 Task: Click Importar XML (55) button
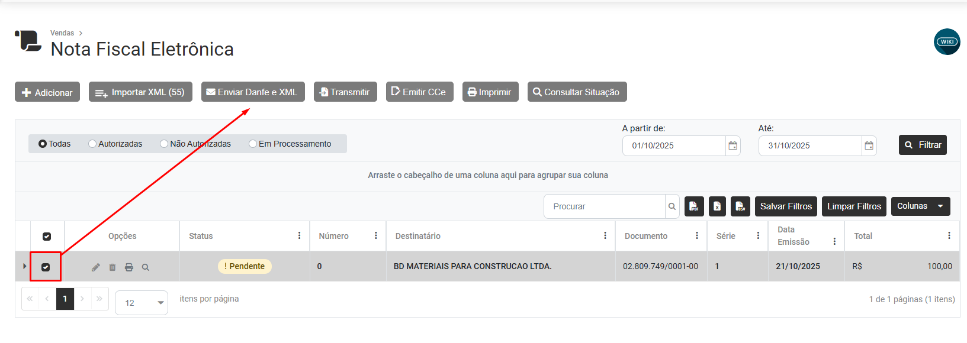[x=140, y=92]
